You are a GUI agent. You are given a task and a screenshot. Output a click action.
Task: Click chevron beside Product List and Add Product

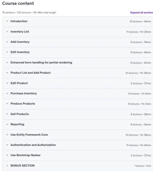point(7,73)
